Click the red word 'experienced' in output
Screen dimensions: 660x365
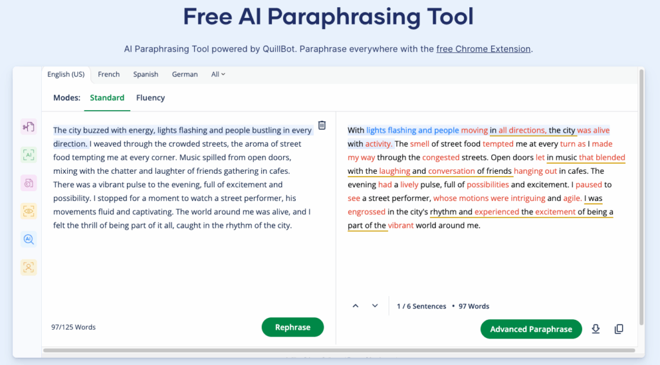click(497, 212)
